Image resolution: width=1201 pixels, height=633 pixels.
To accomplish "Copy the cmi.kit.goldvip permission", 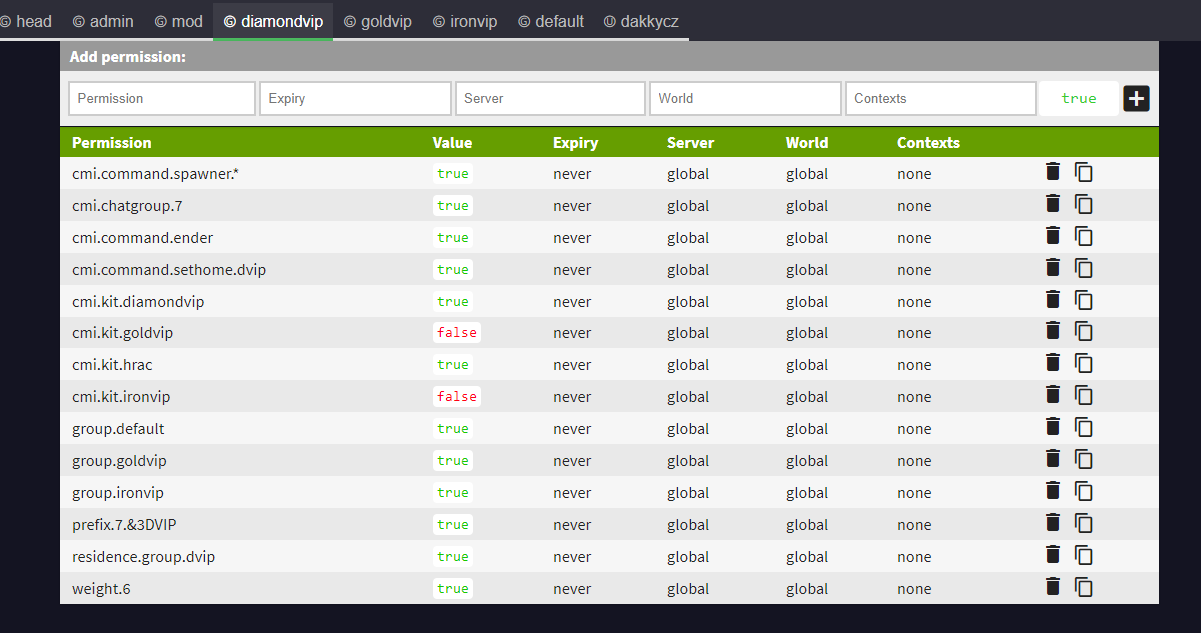I will pos(1084,331).
